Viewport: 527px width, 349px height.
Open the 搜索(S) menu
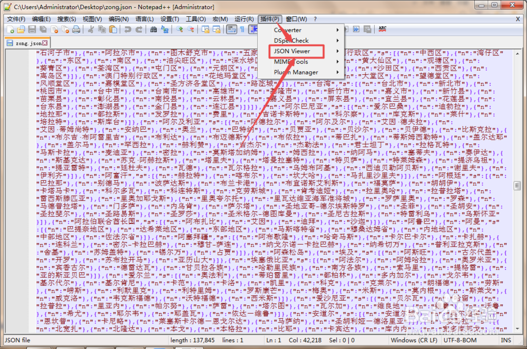(66, 19)
